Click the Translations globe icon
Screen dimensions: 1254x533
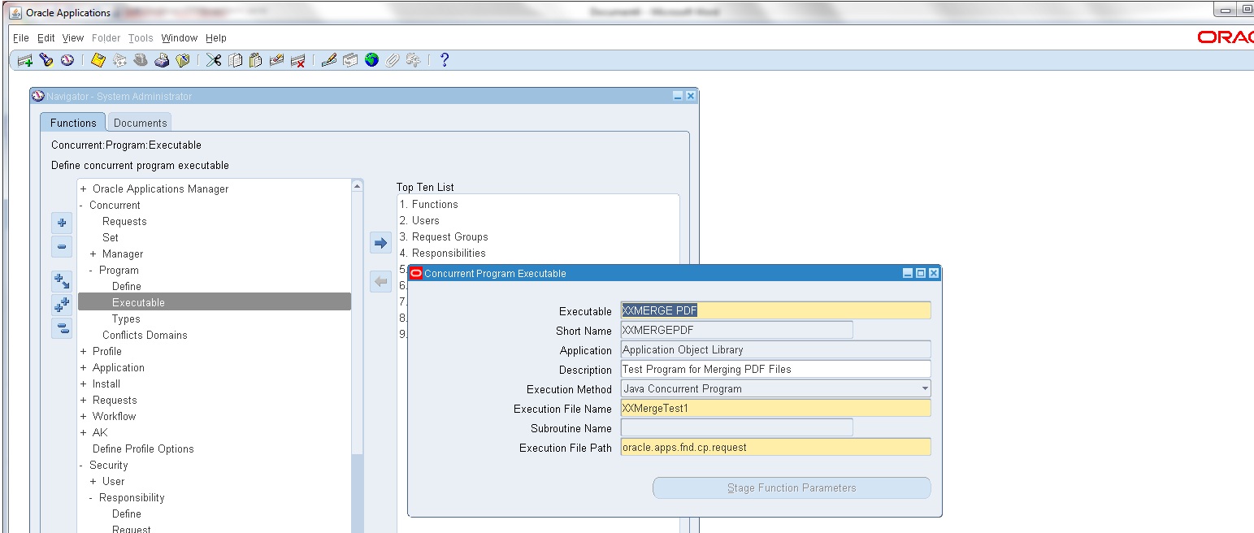click(371, 60)
